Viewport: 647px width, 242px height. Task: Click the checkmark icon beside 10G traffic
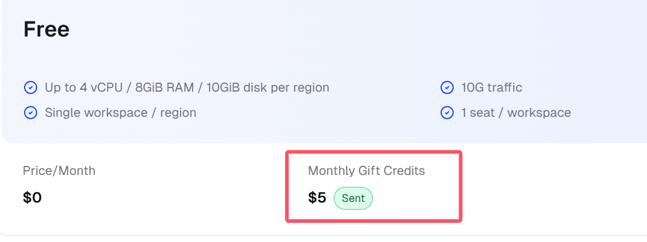pos(447,87)
